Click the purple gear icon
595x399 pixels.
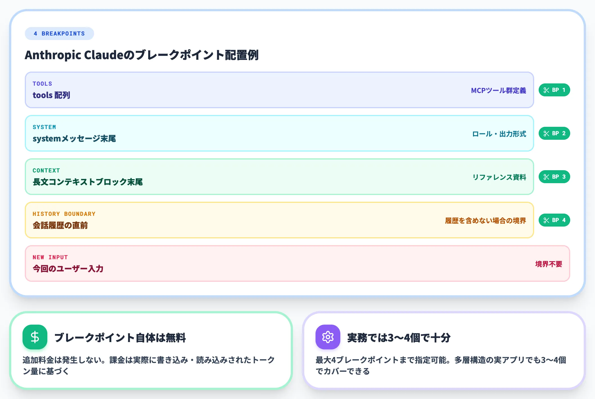[x=328, y=337]
